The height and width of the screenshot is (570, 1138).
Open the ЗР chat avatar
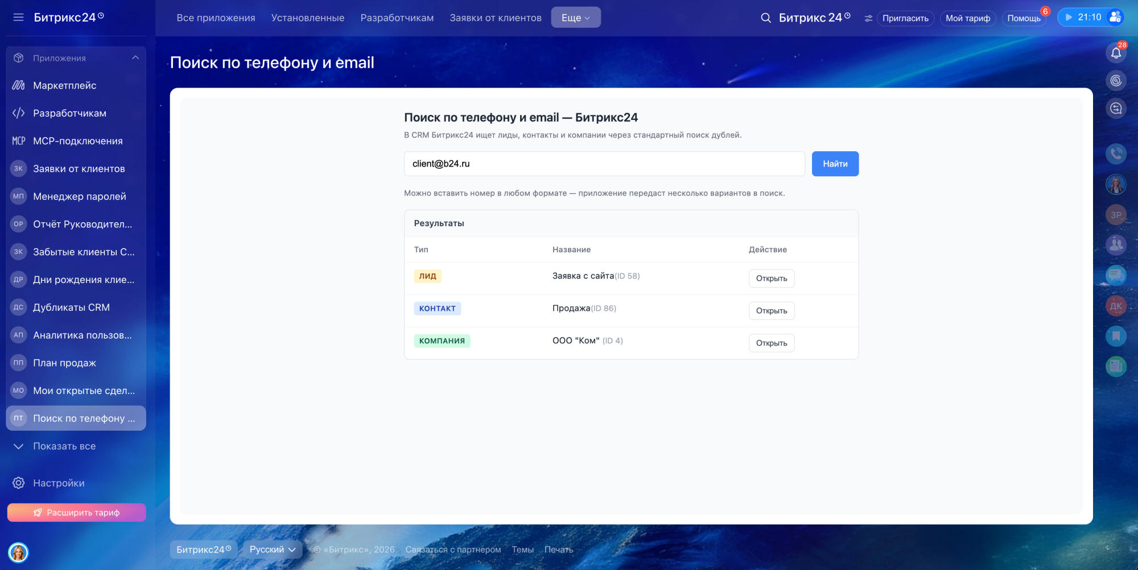(1116, 215)
